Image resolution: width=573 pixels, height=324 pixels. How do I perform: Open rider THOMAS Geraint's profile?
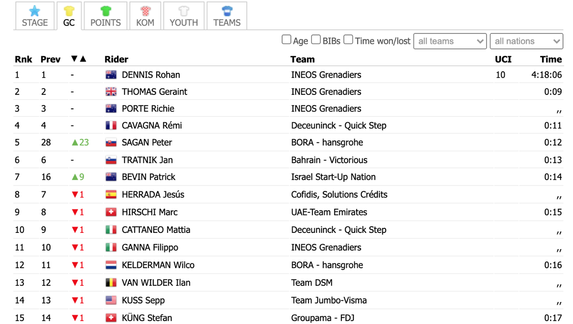154,92
